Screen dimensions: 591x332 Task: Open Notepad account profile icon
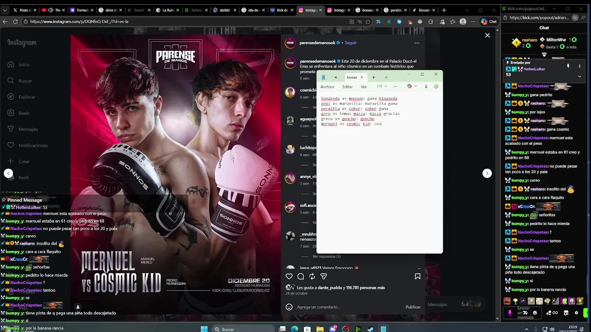click(x=426, y=86)
